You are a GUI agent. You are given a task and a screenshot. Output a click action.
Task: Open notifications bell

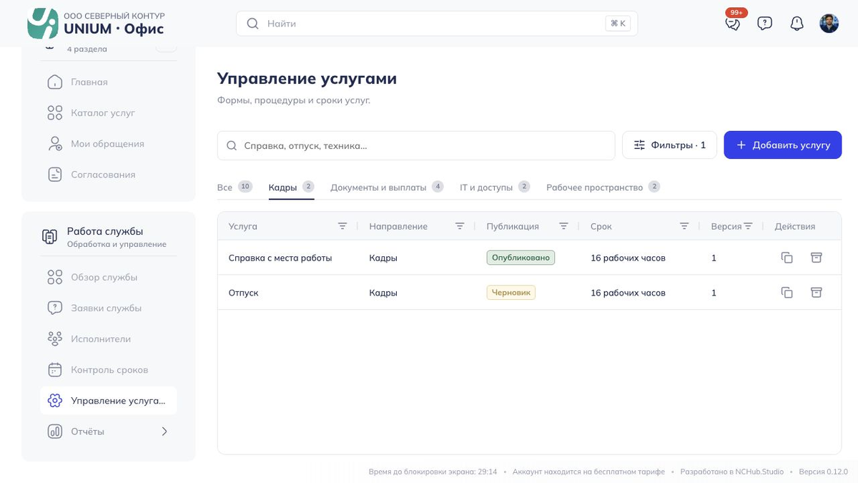click(797, 24)
